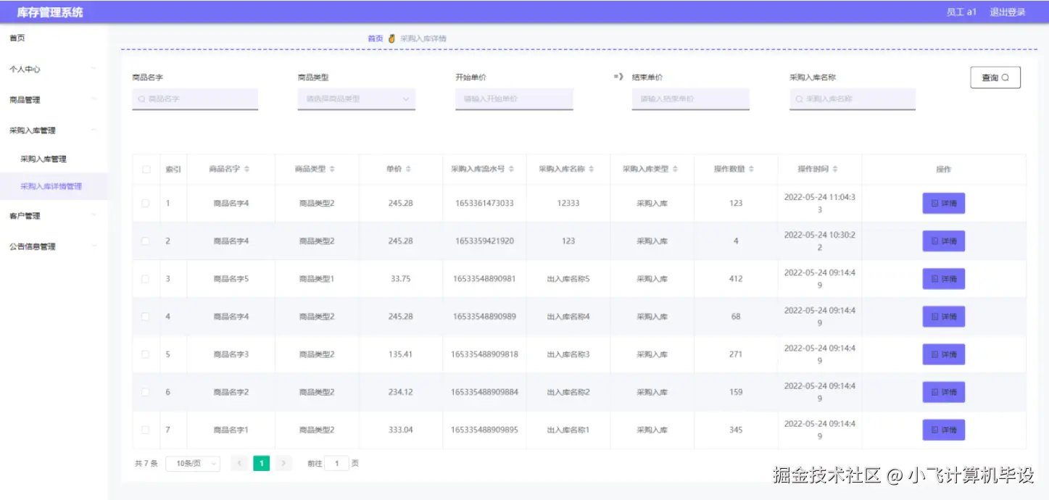Click 首页 breadcrumb link

click(375, 38)
